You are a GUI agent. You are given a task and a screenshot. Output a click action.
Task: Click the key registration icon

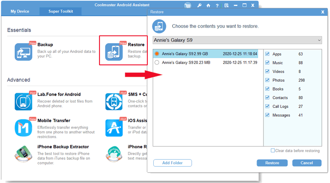pos(200,5)
